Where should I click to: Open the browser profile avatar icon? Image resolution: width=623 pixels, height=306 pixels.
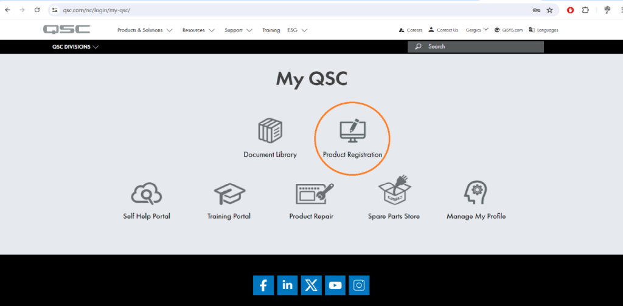(607, 10)
